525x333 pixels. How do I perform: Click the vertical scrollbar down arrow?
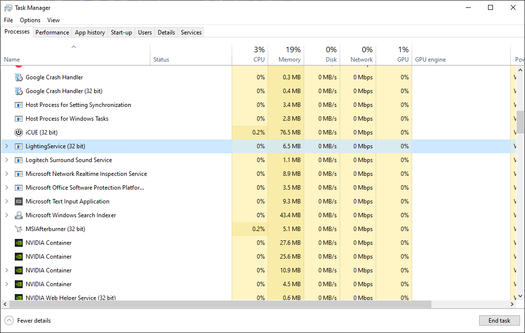click(520, 296)
